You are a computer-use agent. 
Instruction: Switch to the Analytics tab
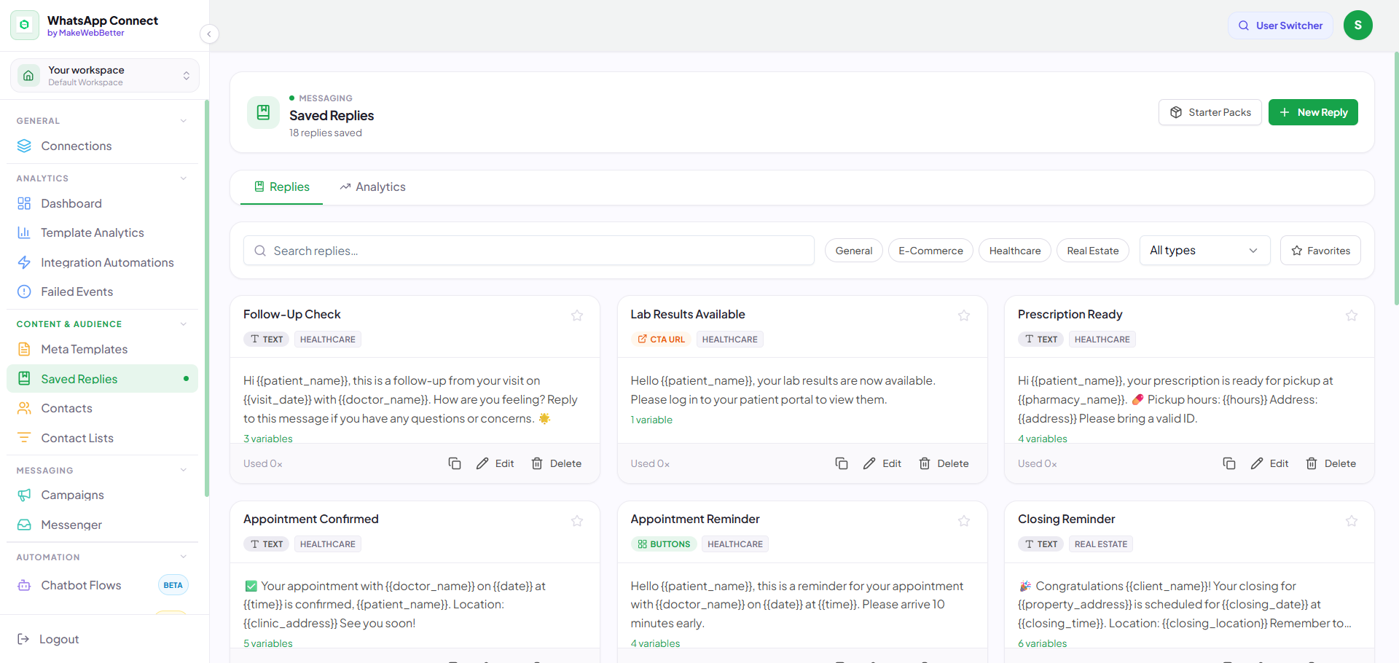click(x=372, y=187)
